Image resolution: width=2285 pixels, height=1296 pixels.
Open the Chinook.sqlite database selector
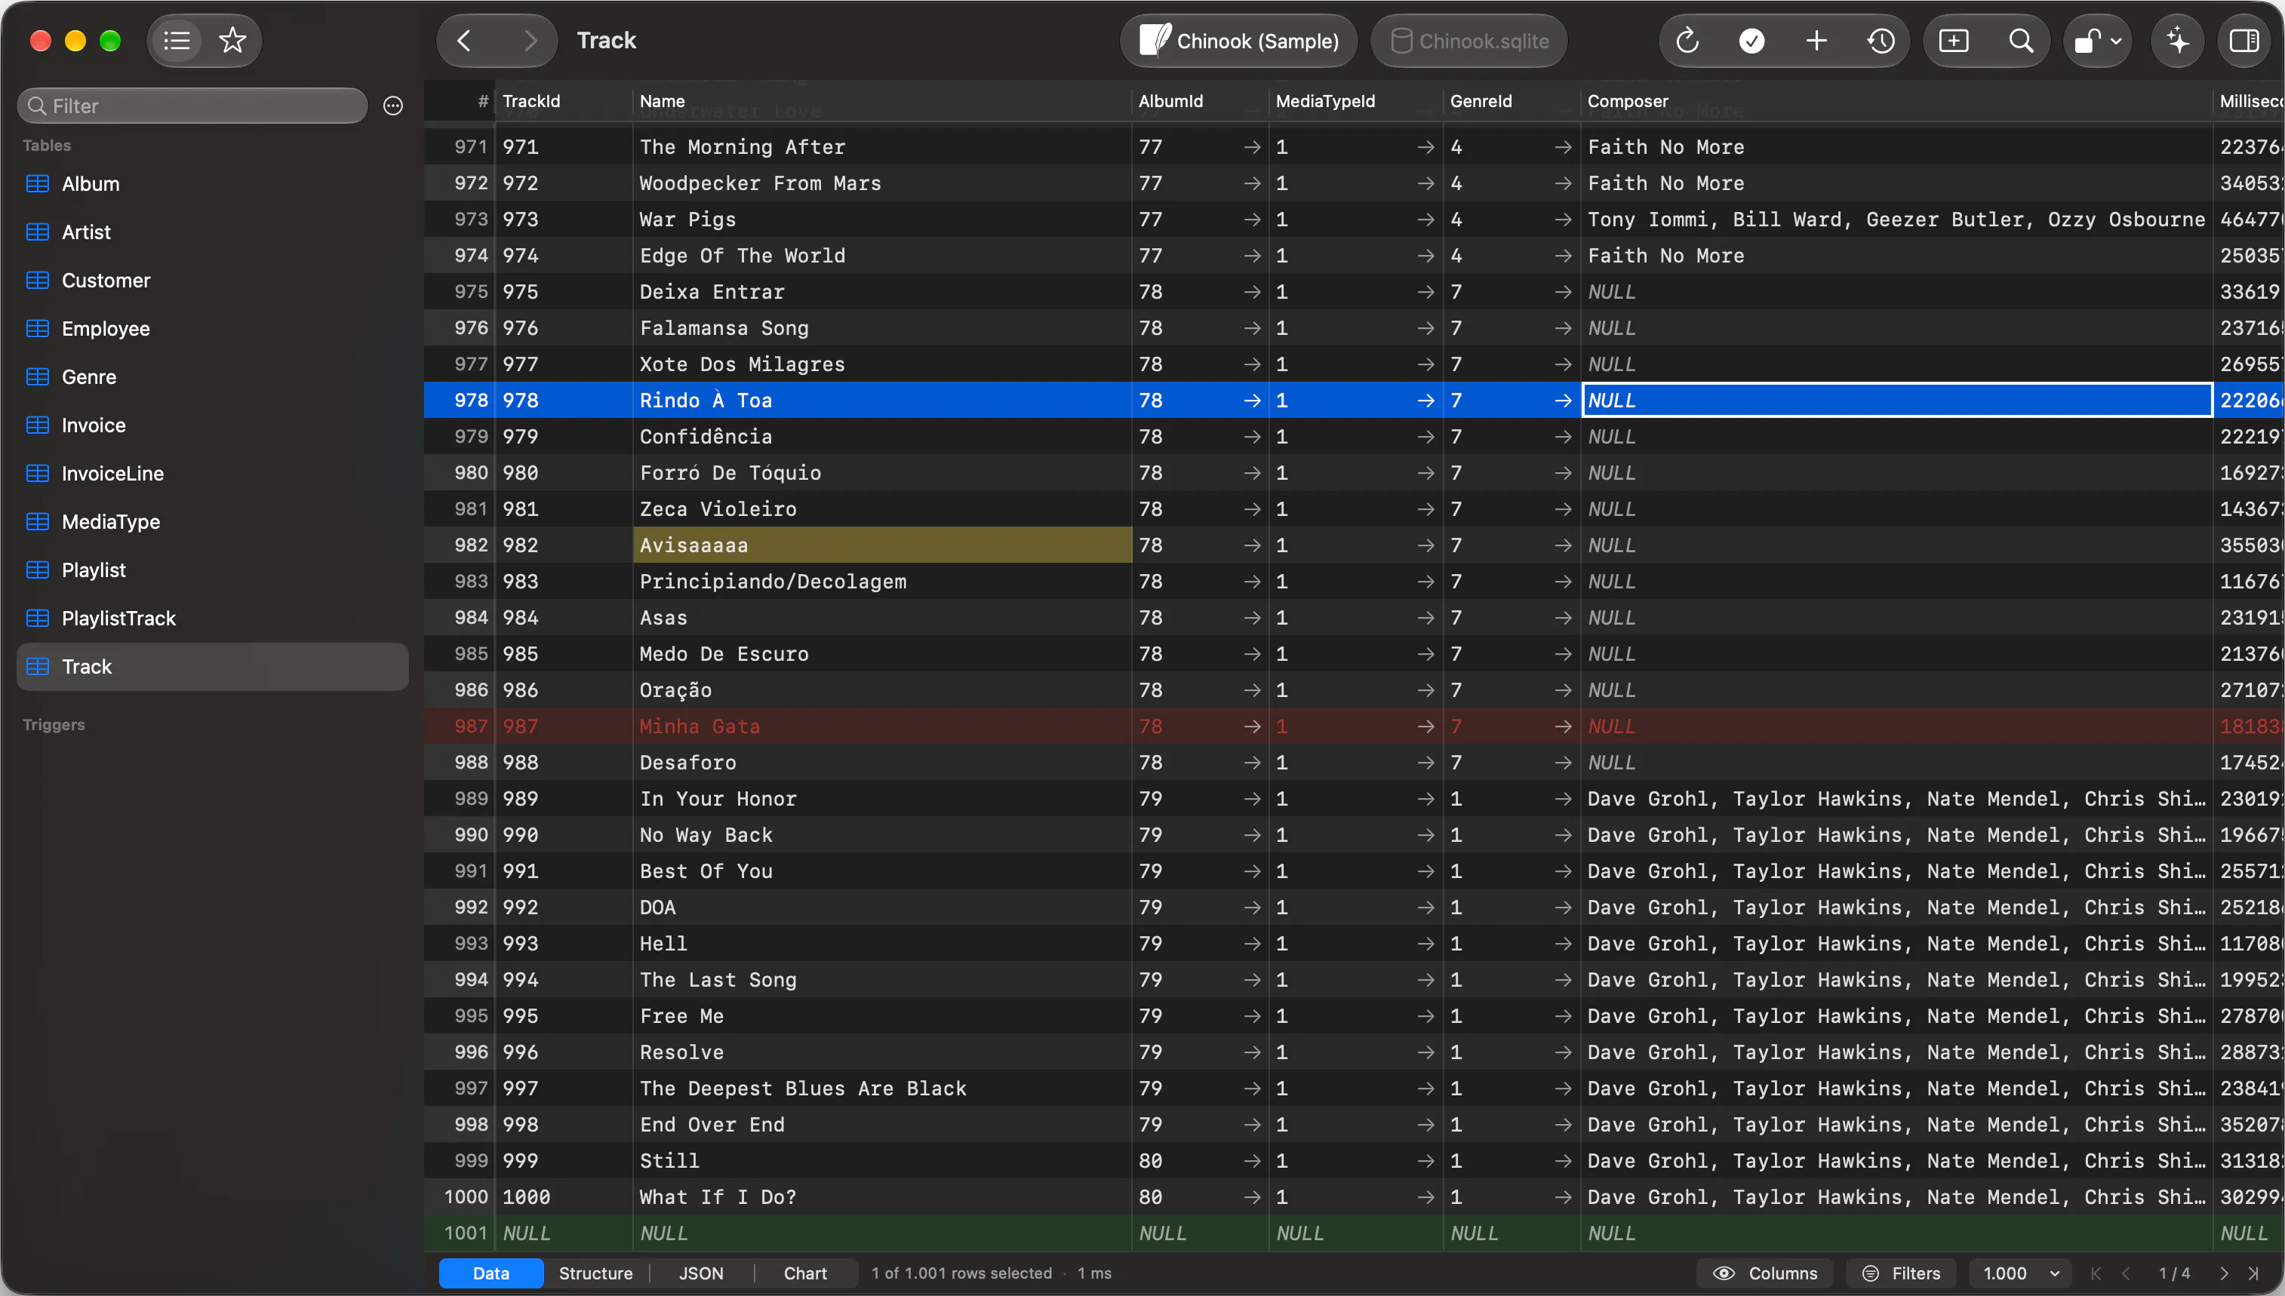pyautogui.click(x=1468, y=41)
